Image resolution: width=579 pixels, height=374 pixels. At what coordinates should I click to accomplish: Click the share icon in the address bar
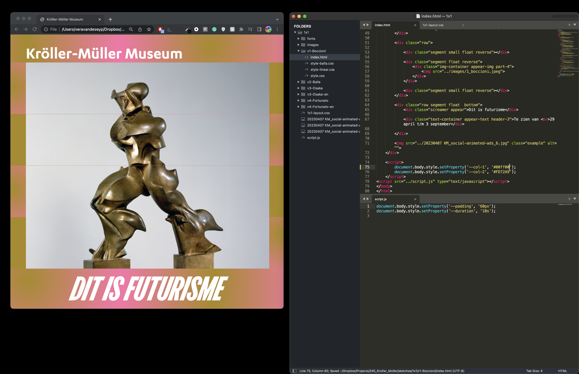coord(140,29)
